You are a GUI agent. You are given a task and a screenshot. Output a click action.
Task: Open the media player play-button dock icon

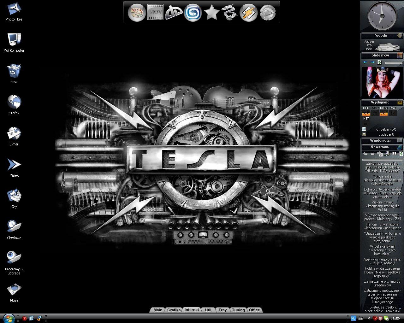[268, 13]
